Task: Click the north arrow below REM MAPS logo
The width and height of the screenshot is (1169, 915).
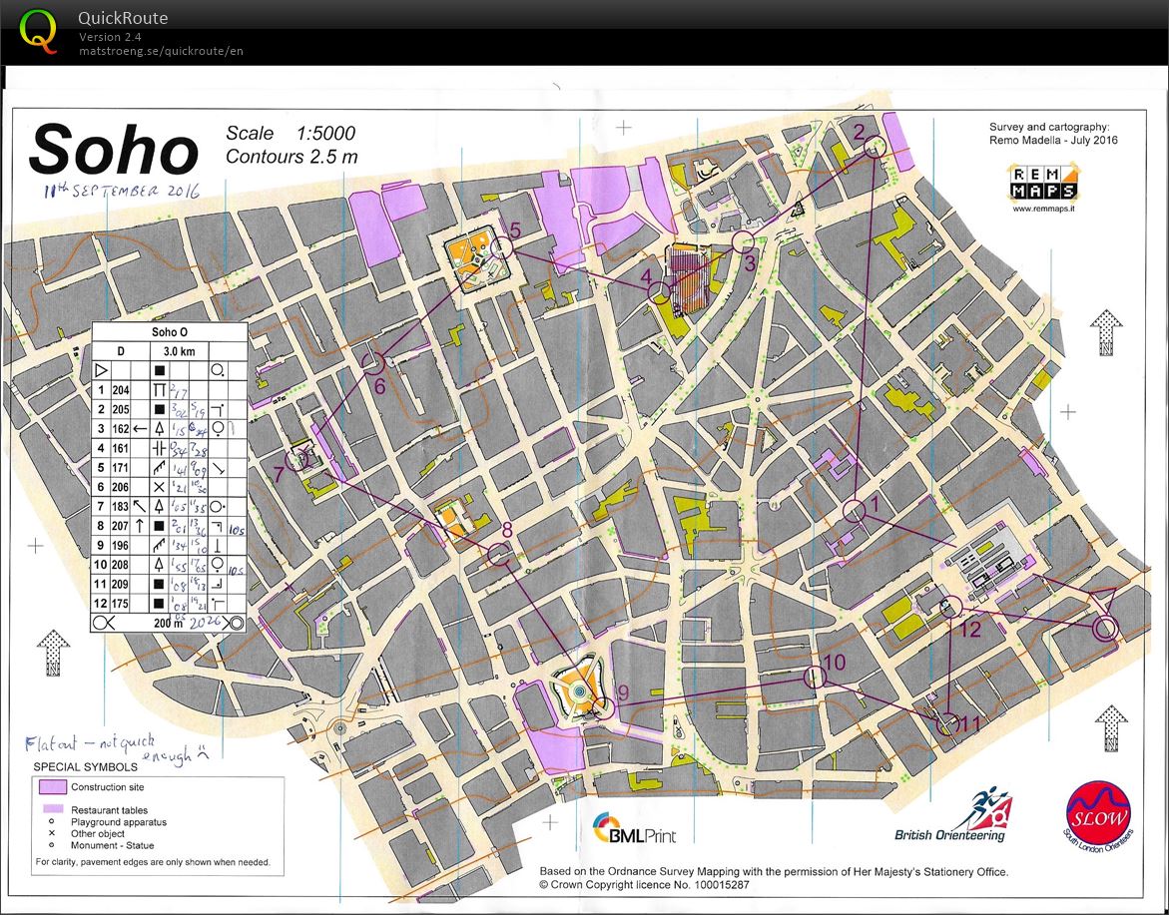Action: point(1106,332)
